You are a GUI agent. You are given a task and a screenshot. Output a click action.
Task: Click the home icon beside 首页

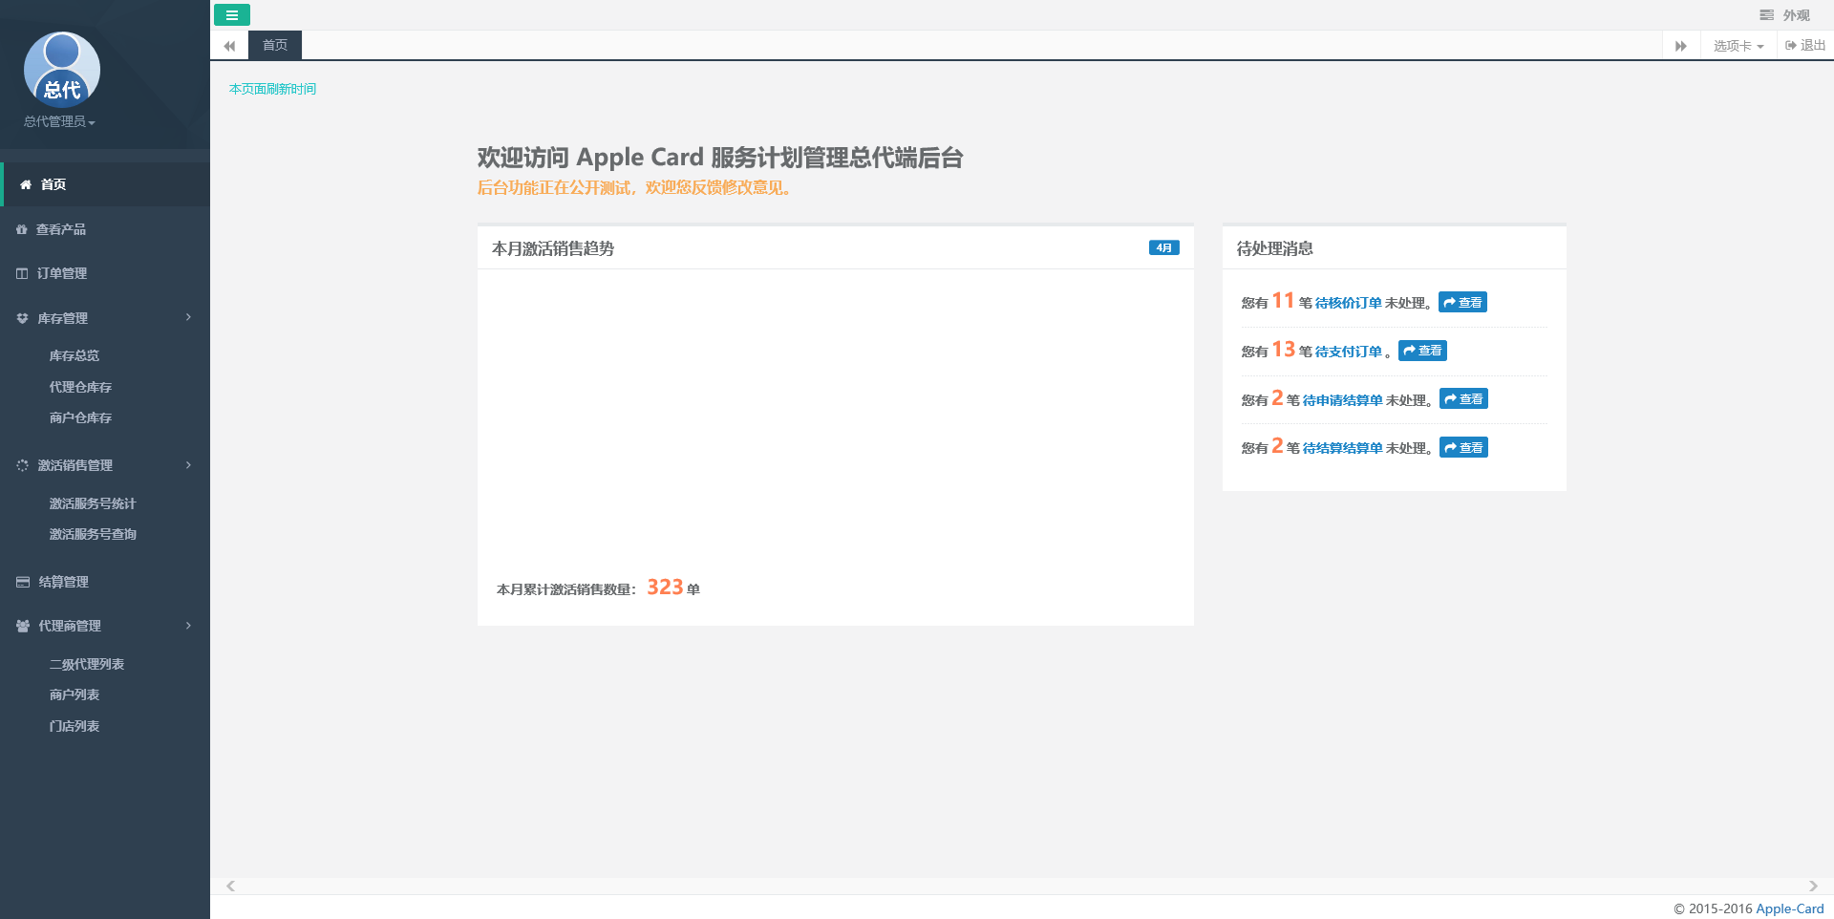26,184
